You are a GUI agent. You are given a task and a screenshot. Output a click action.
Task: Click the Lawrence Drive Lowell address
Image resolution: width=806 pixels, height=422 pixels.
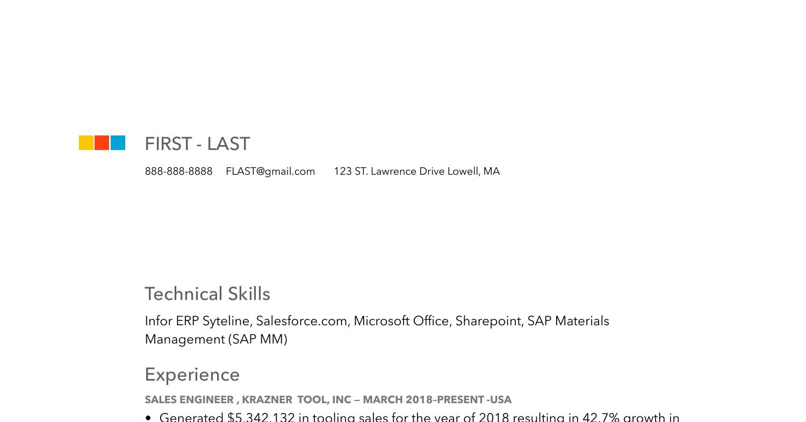pyautogui.click(x=416, y=171)
